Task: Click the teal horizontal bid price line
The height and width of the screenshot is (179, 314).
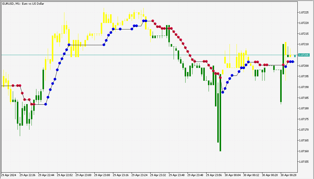Action: tap(146, 55)
